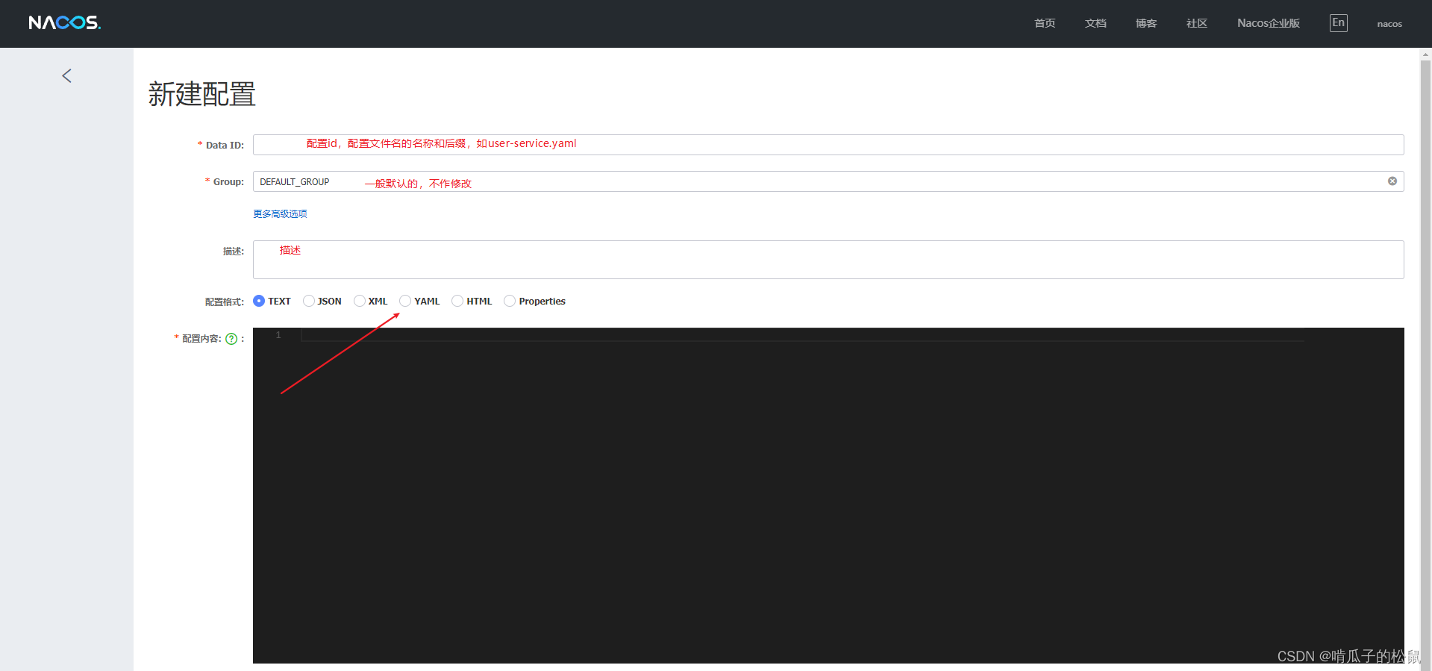Viewport: 1432px width, 671px height.
Task: Open the help icon beside 配置内容
Action: click(231, 339)
